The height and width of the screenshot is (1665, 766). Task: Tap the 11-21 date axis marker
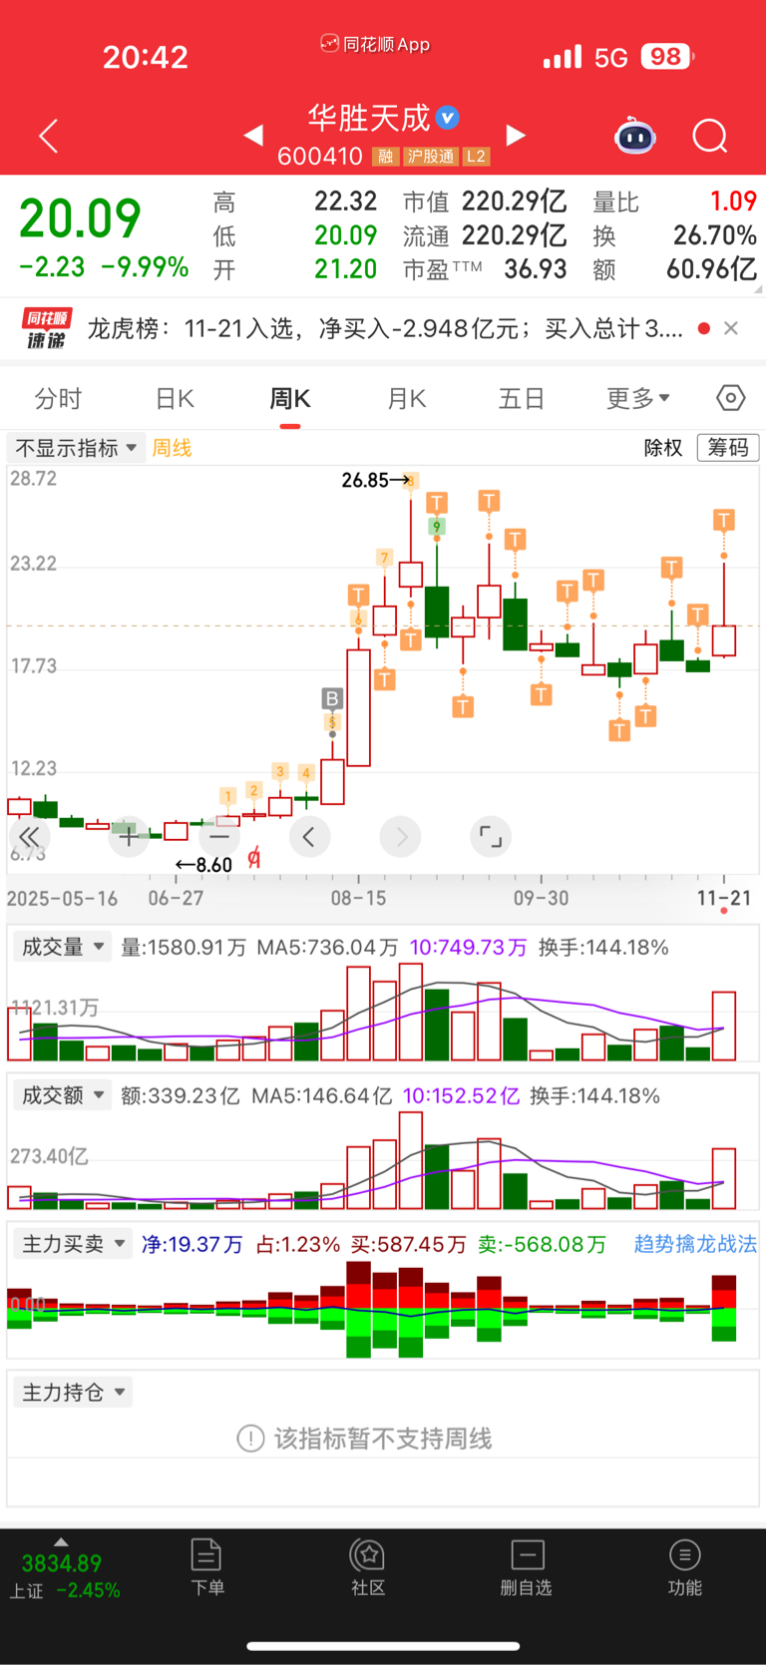[724, 898]
